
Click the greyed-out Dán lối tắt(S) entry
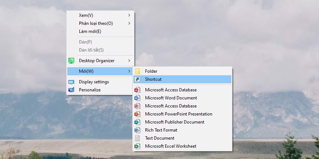click(100, 50)
